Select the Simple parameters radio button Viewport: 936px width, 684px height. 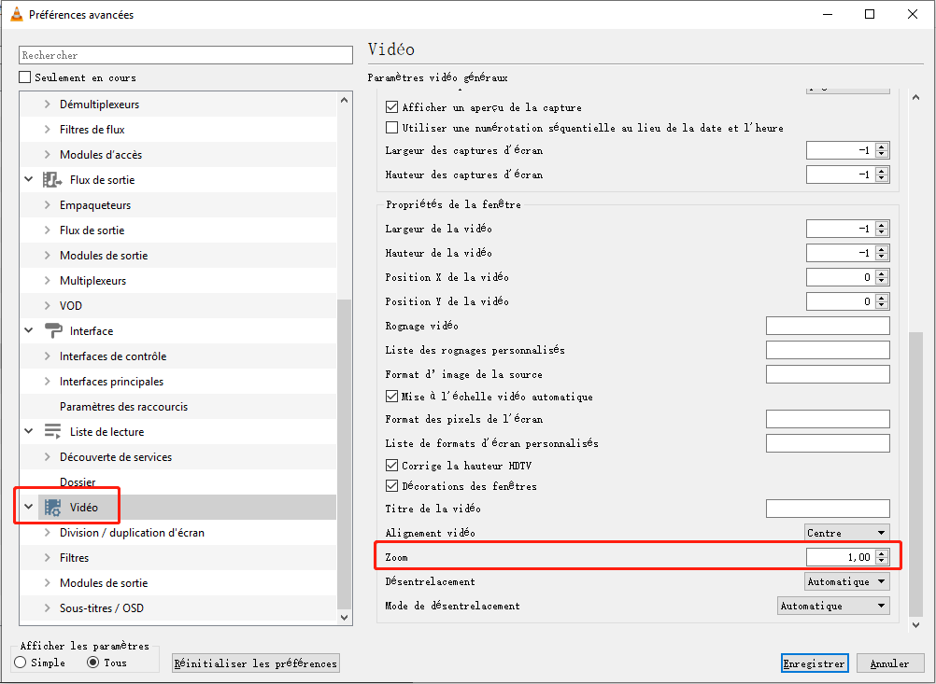click(x=20, y=663)
